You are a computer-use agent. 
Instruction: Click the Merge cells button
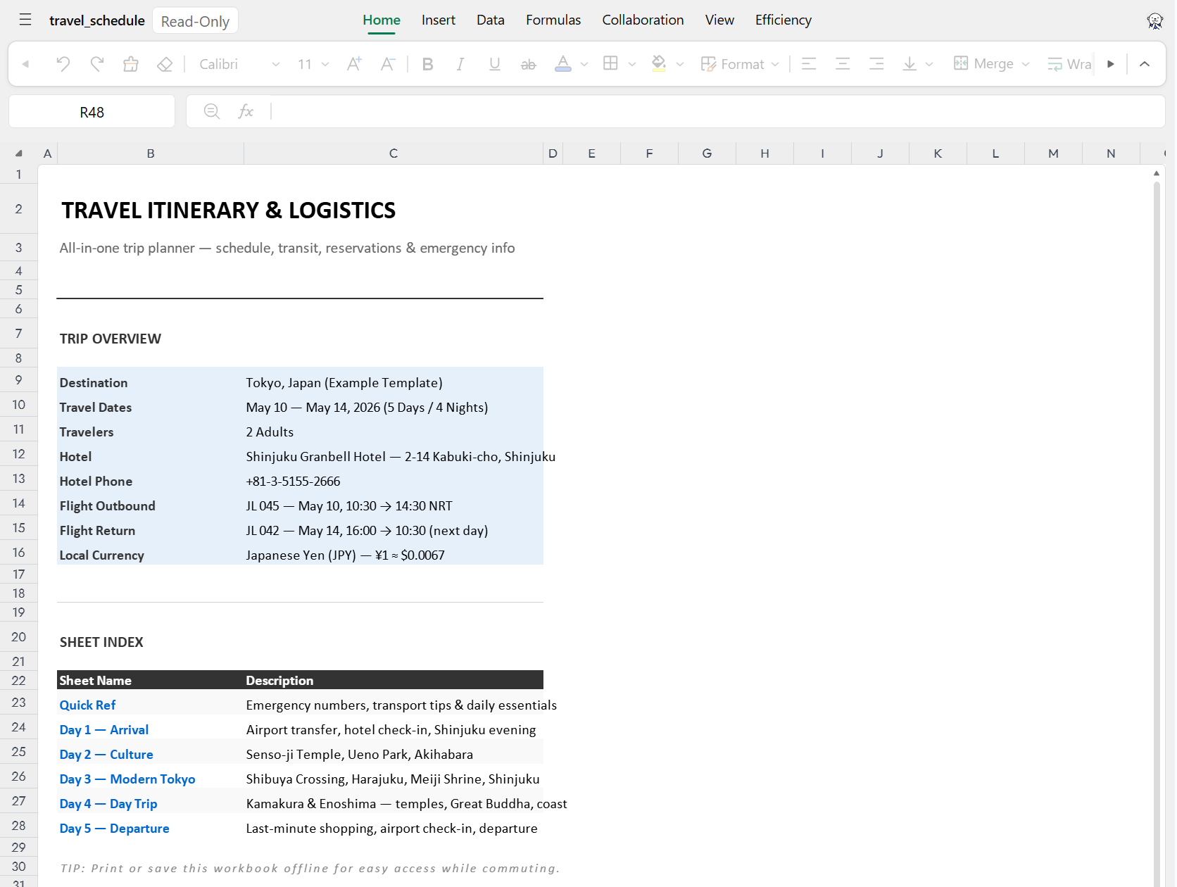click(x=983, y=64)
